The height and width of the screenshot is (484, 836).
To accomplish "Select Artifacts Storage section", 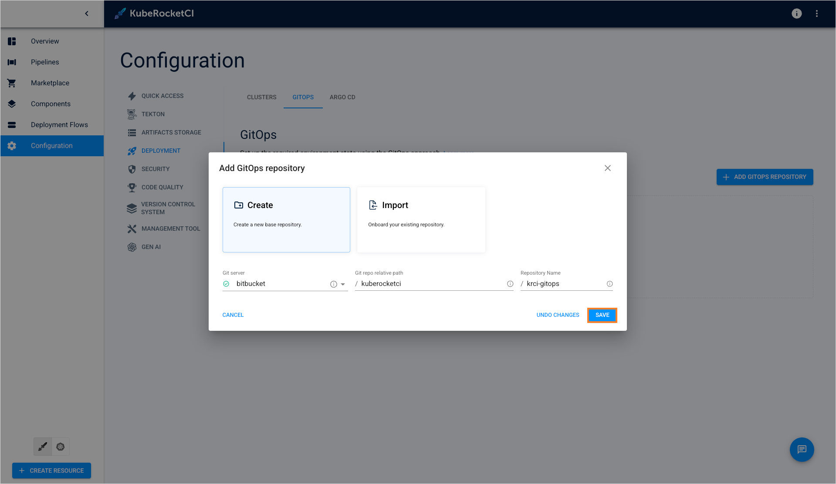I will 171,132.
